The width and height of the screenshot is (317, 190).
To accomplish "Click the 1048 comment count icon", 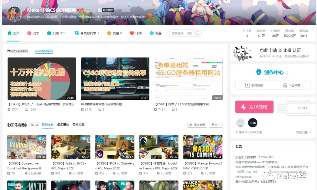I will [26, 109].
